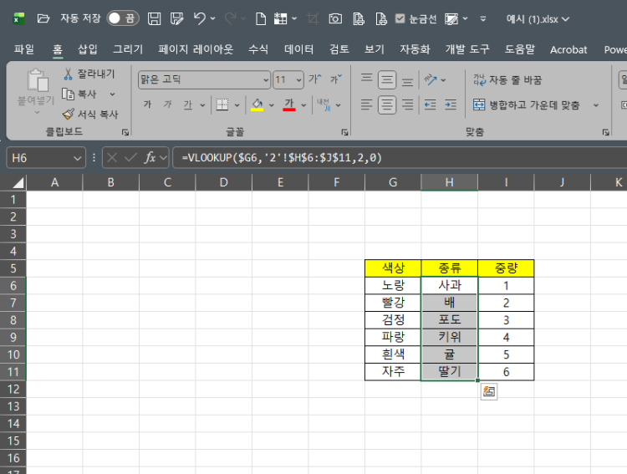Toggle the AutoSave (자동 저장) switch
Screen dimensions: 627x474
coord(122,18)
